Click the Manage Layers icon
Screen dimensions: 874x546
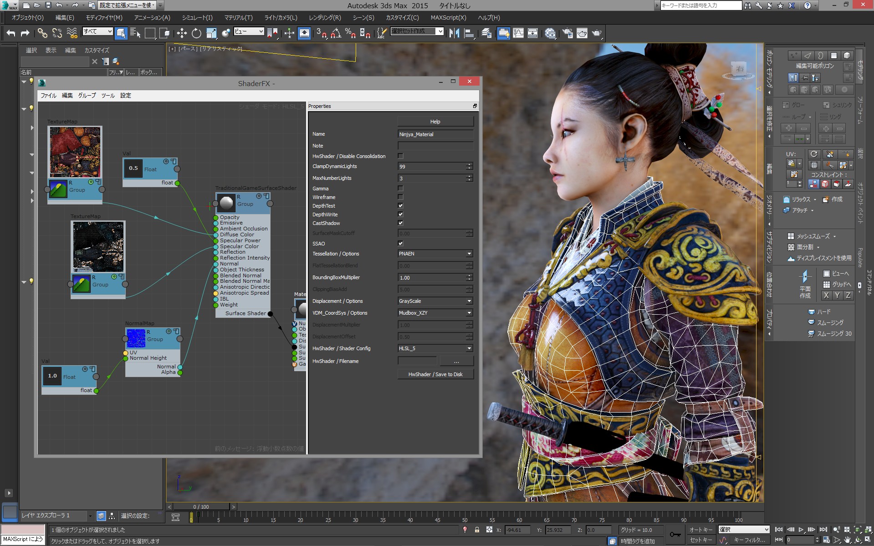click(x=486, y=33)
